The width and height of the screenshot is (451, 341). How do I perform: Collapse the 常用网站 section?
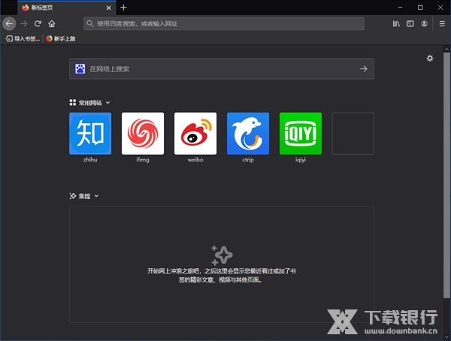107,102
